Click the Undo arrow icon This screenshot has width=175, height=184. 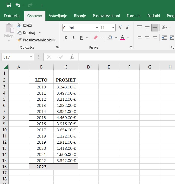(x=18, y=5)
